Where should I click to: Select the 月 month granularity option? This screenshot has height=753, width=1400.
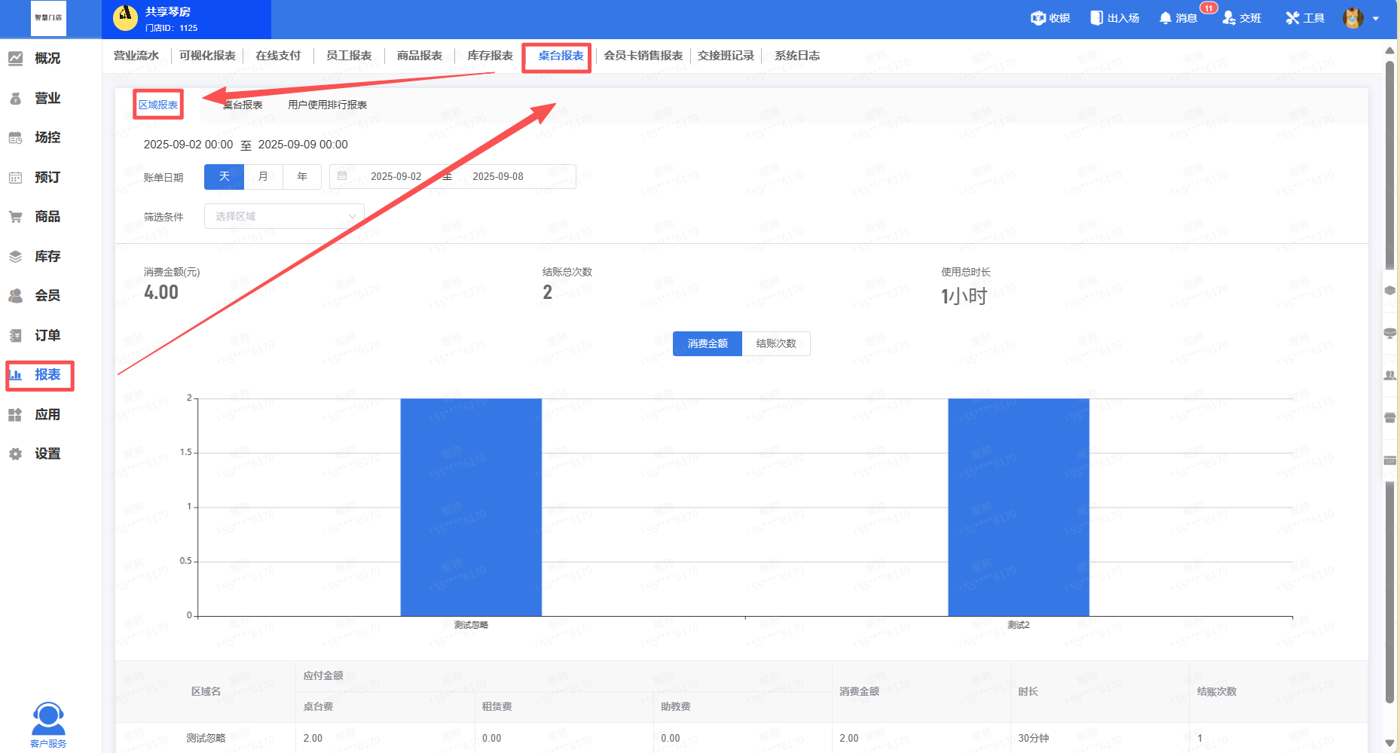tap(263, 177)
